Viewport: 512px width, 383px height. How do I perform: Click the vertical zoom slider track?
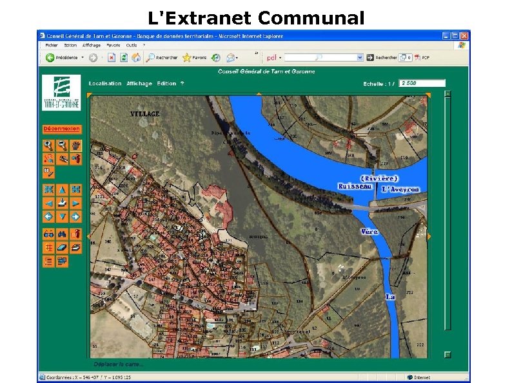pos(448,214)
